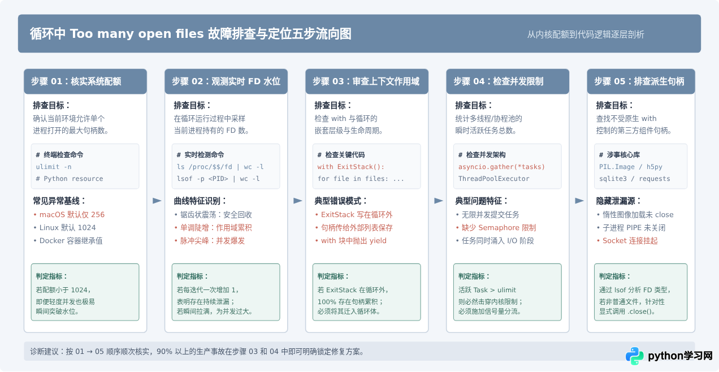Screen dimensions: 719x372
Task: Click step 05 text "通过 lsof 分析 FD 类型，"
Action: [635, 289]
